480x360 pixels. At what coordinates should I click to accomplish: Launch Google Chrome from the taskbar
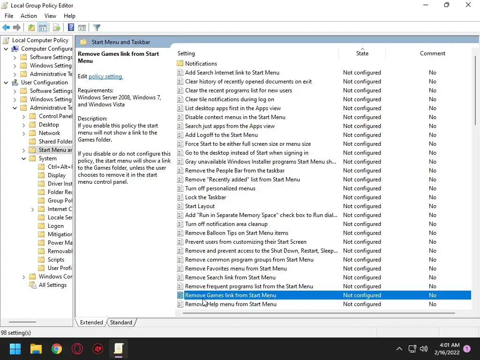click(x=57, y=349)
